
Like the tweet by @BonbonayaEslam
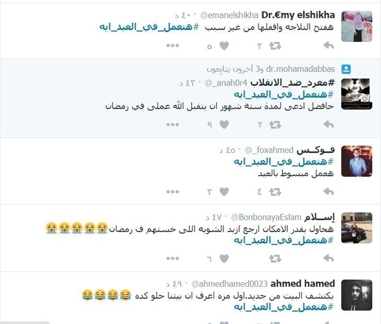[x=224, y=258]
